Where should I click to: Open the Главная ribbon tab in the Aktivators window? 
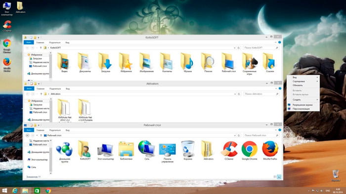coord(41,89)
